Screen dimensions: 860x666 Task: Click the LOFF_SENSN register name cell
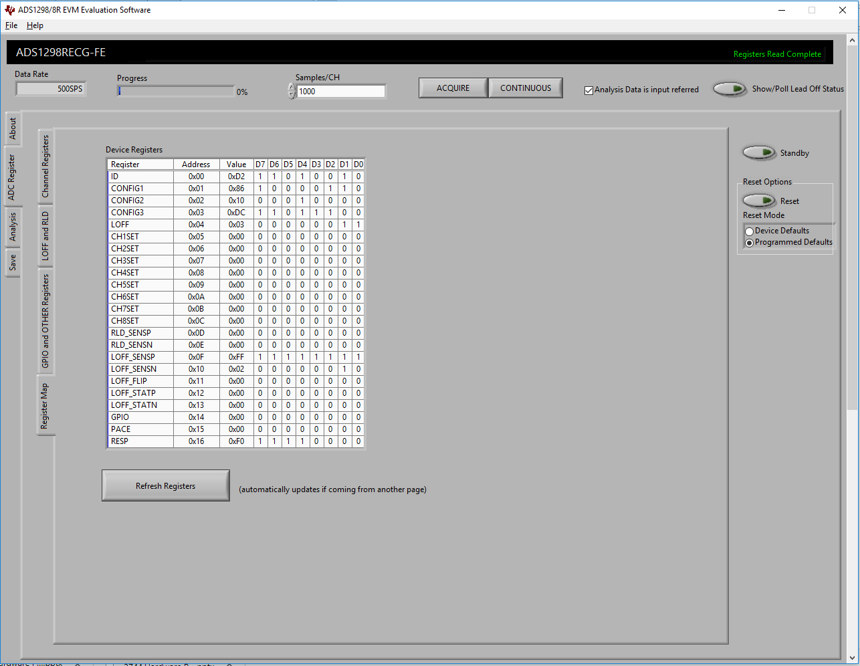(x=140, y=369)
